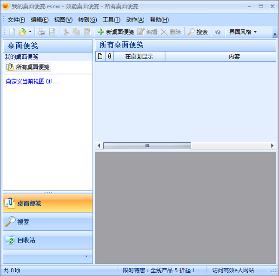Open the 文件(F) menu
Image resolution: width=279 pixels, height=276 pixels.
[16, 20]
